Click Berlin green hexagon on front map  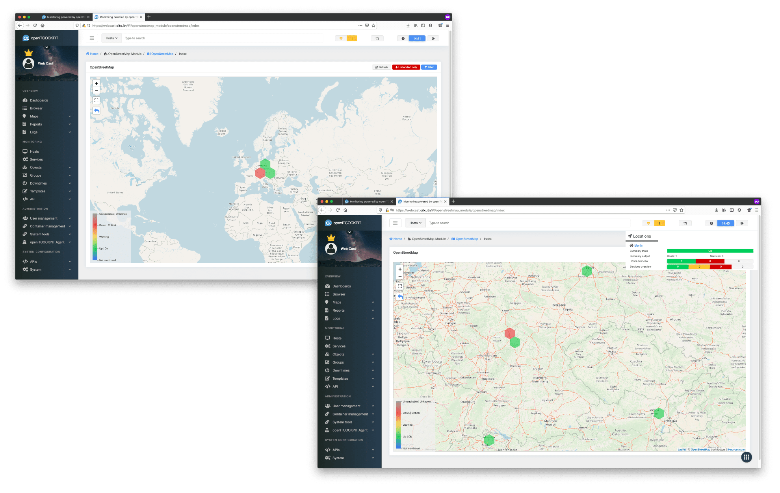[x=587, y=271]
